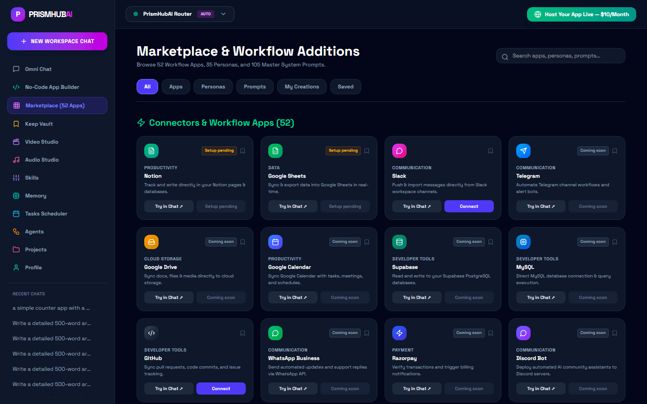
Task: Switch to the Prompts tab
Action: (x=255, y=87)
